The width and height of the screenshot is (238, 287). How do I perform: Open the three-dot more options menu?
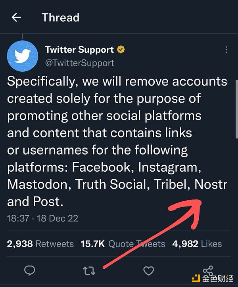(226, 50)
